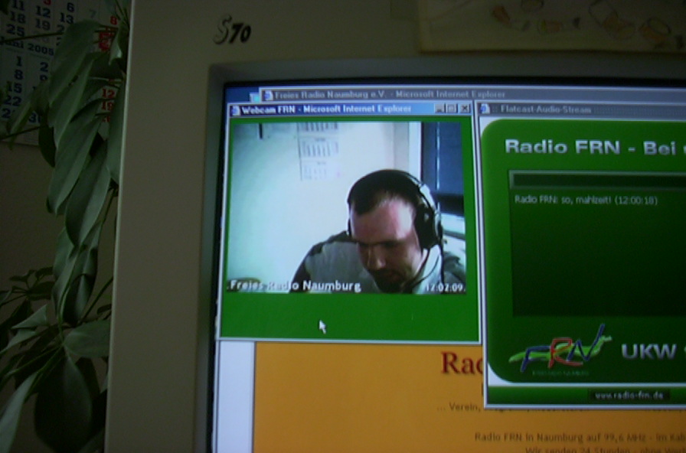Click the UKW label in the player
Image resolution: width=686 pixels, height=453 pixels.
click(x=648, y=352)
